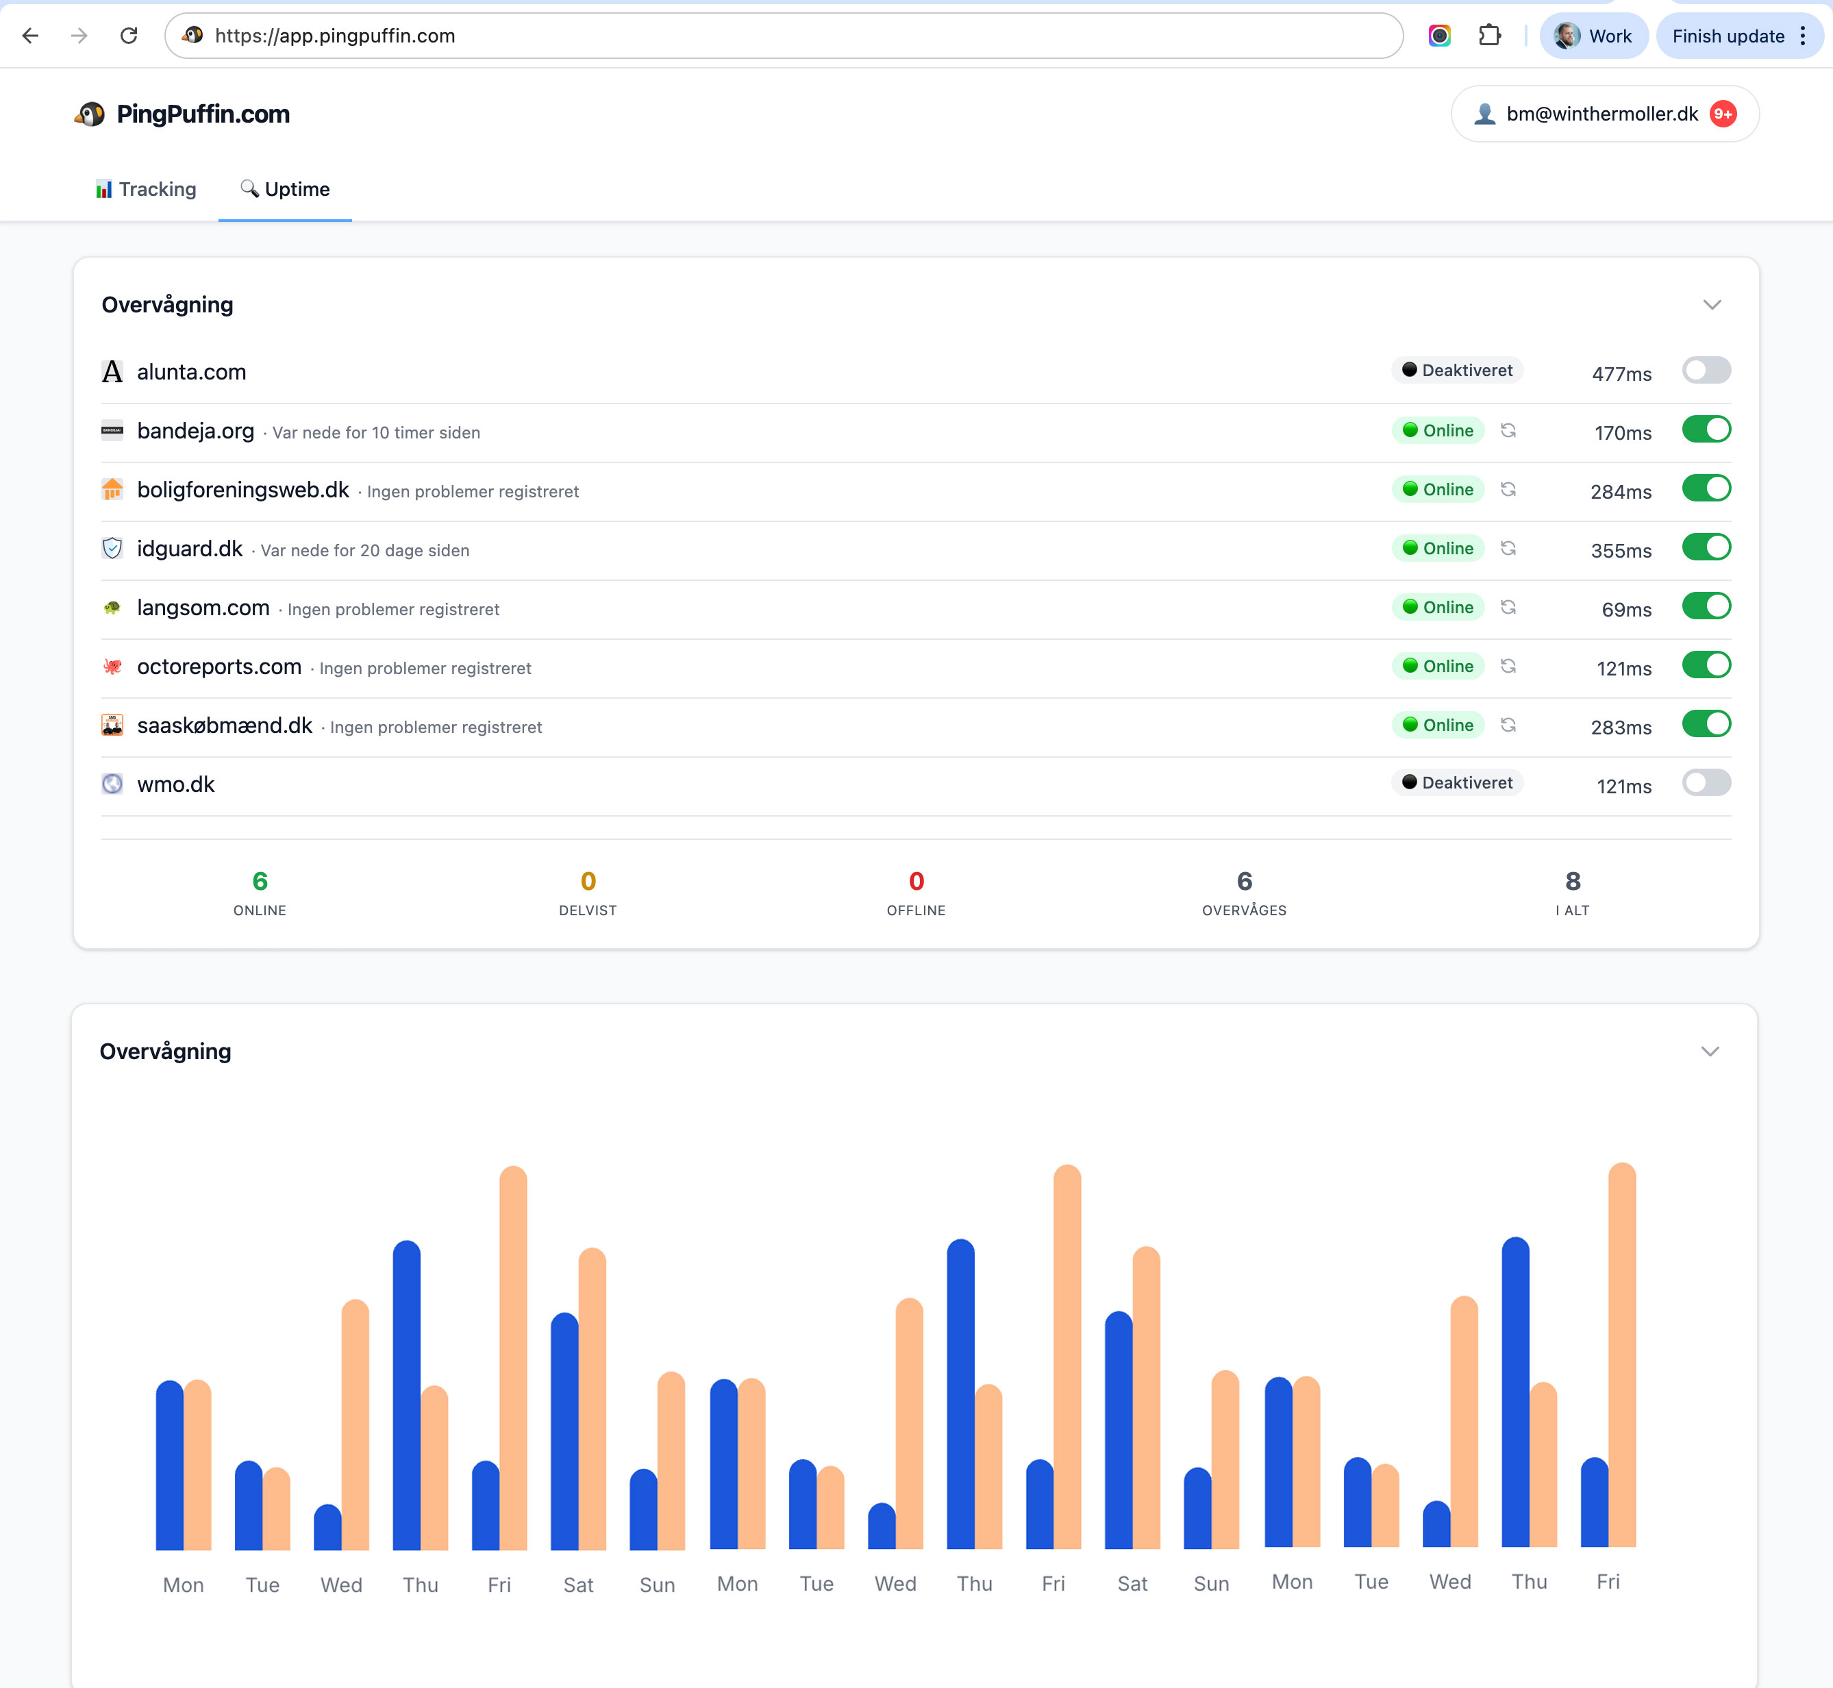Collapse the bottom Overvågning chart panel

pyautogui.click(x=1712, y=1052)
